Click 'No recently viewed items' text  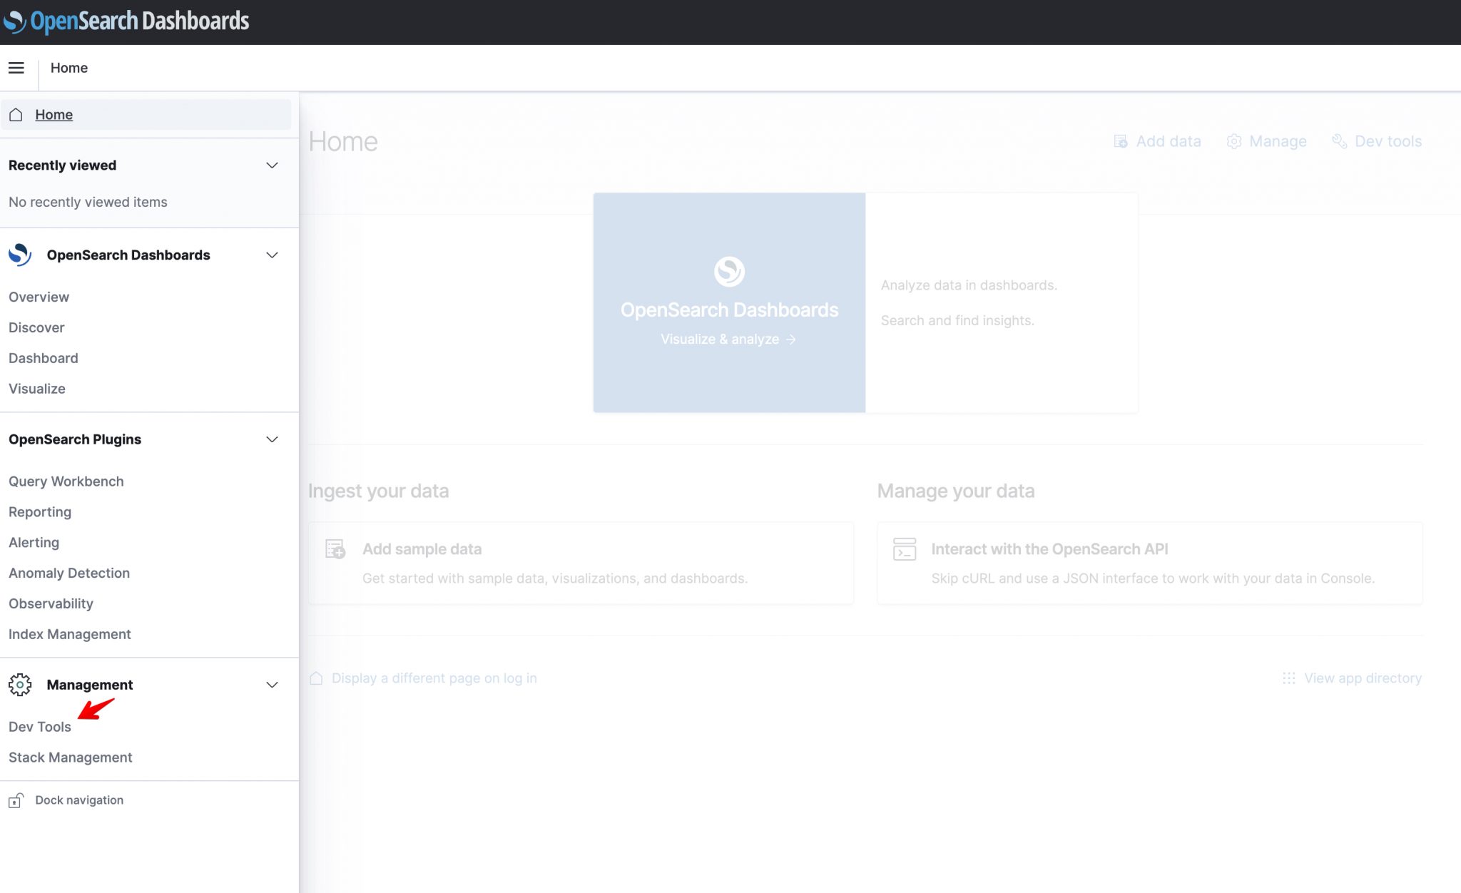[x=88, y=203]
